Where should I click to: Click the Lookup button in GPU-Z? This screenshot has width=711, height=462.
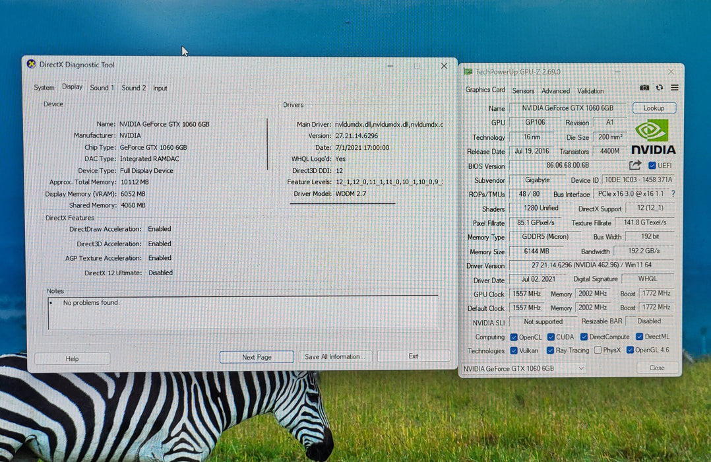pyautogui.click(x=654, y=108)
